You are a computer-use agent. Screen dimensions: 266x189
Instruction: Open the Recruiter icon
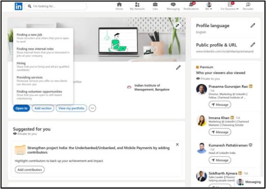click(248, 5)
